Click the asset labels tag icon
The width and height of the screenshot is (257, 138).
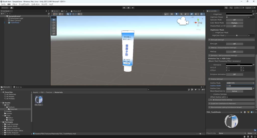(255, 130)
